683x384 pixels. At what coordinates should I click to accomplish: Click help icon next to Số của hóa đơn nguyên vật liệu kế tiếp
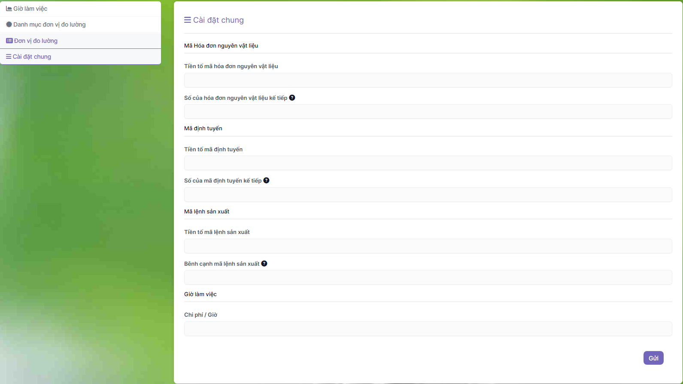292,98
